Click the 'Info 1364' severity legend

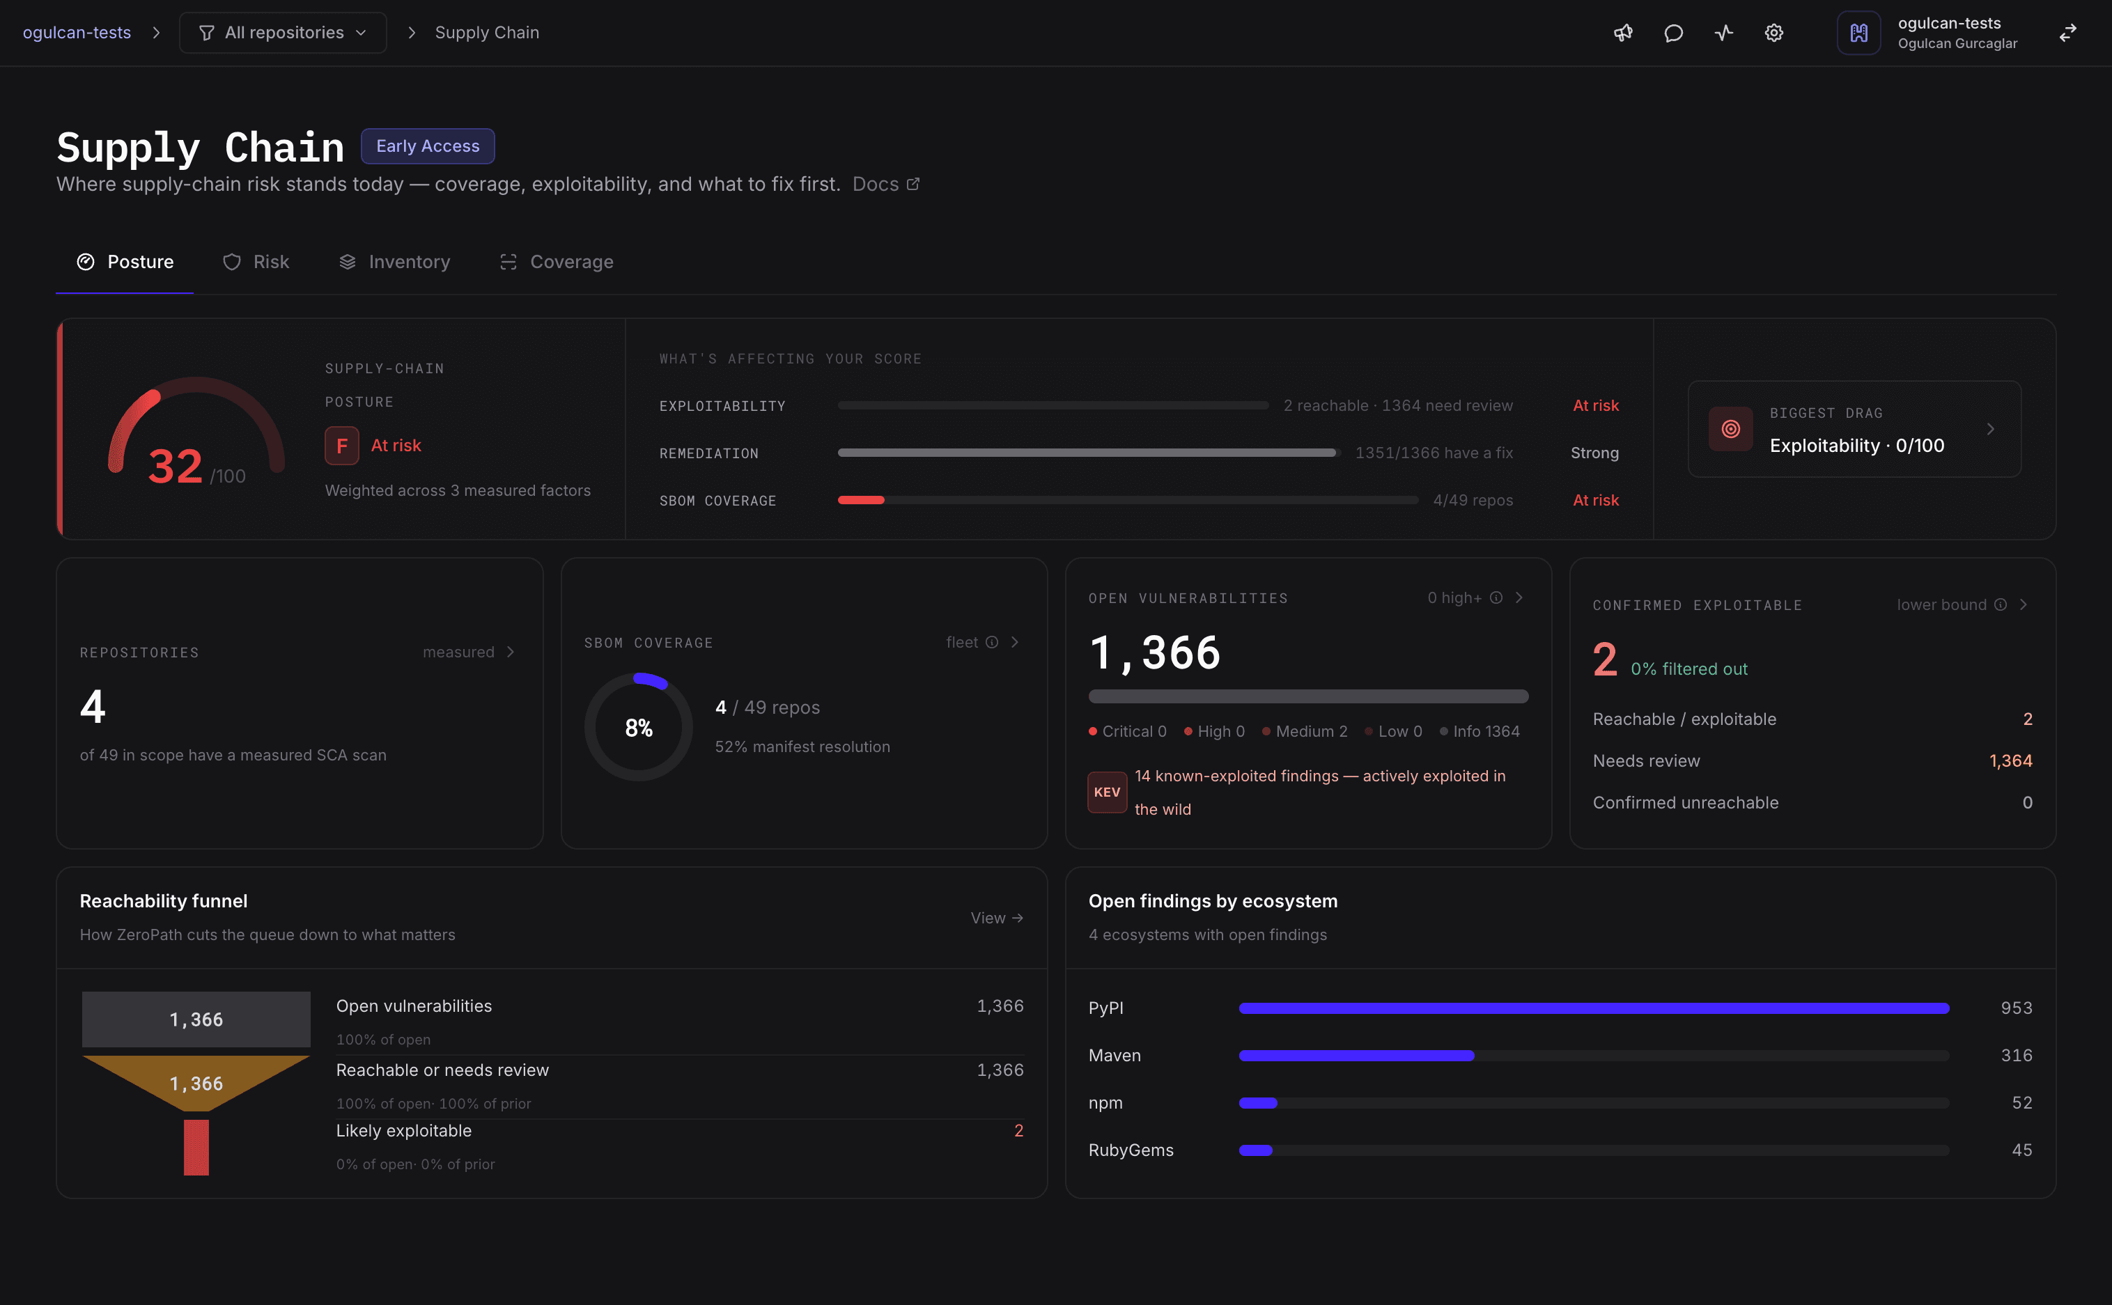(x=1480, y=731)
